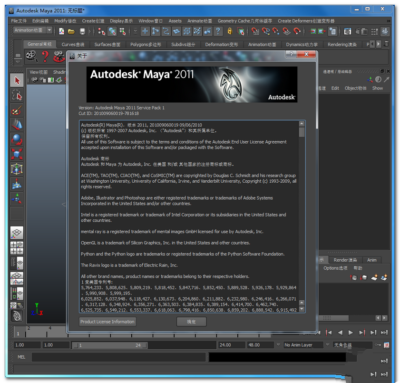The height and width of the screenshot is (383, 400).
Task: Switch to Persp/Graph Editor layout
Action: [x=17, y=278]
